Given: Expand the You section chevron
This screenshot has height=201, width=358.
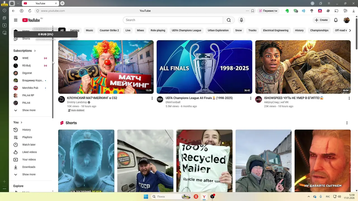Looking at the screenshot, I should click(x=22, y=123).
